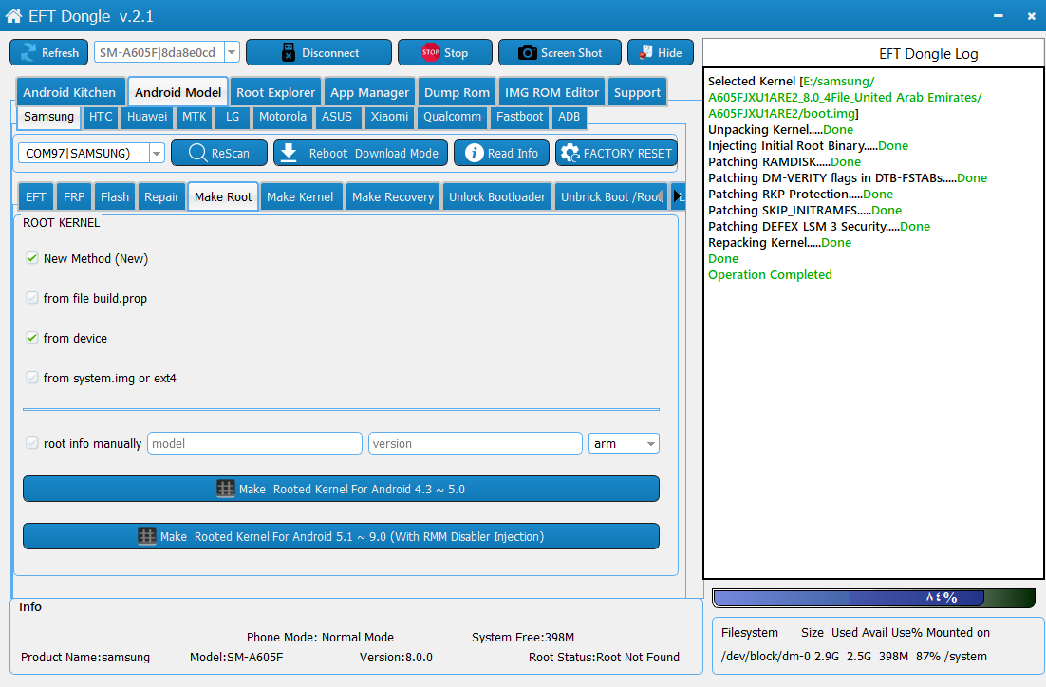Select the Motorola brand tab
The width and height of the screenshot is (1046, 687).
tap(283, 117)
